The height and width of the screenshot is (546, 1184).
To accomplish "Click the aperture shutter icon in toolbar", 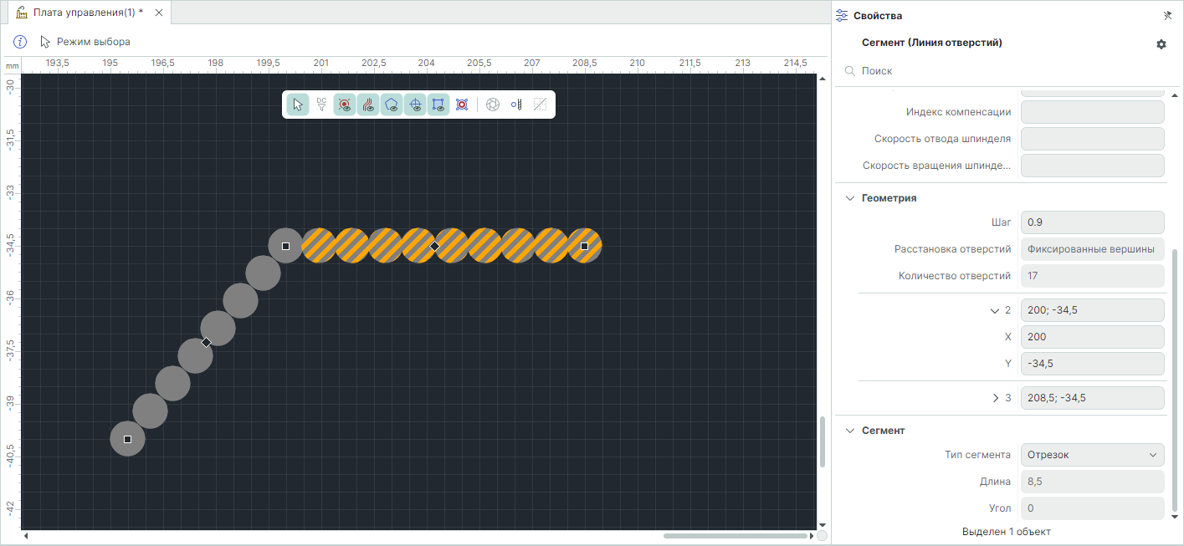I will (493, 105).
